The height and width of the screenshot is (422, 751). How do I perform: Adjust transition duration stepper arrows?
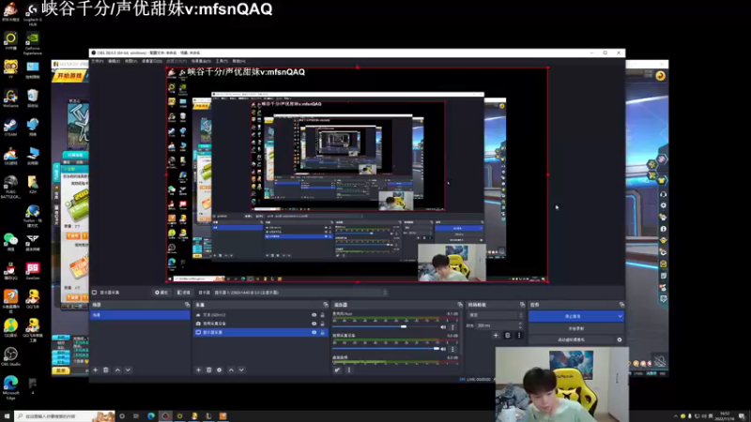click(520, 325)
